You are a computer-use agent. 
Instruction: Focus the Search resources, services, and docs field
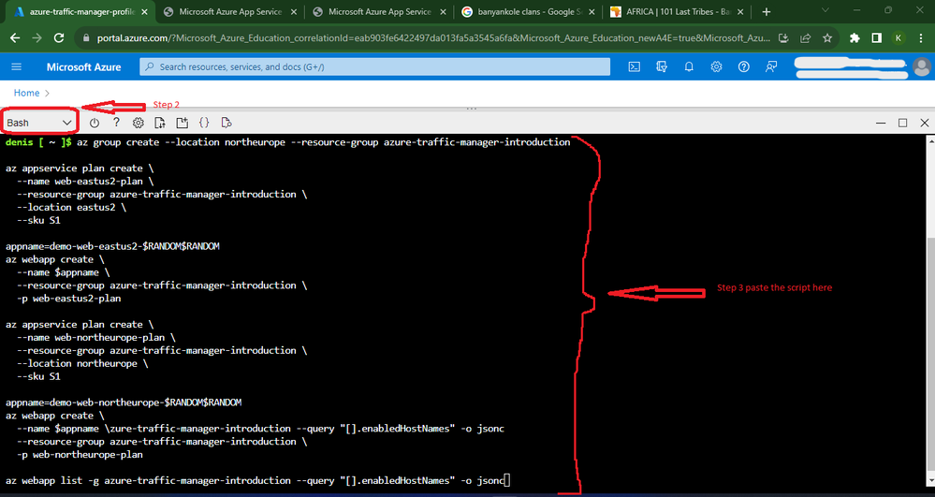click(374, 66)
